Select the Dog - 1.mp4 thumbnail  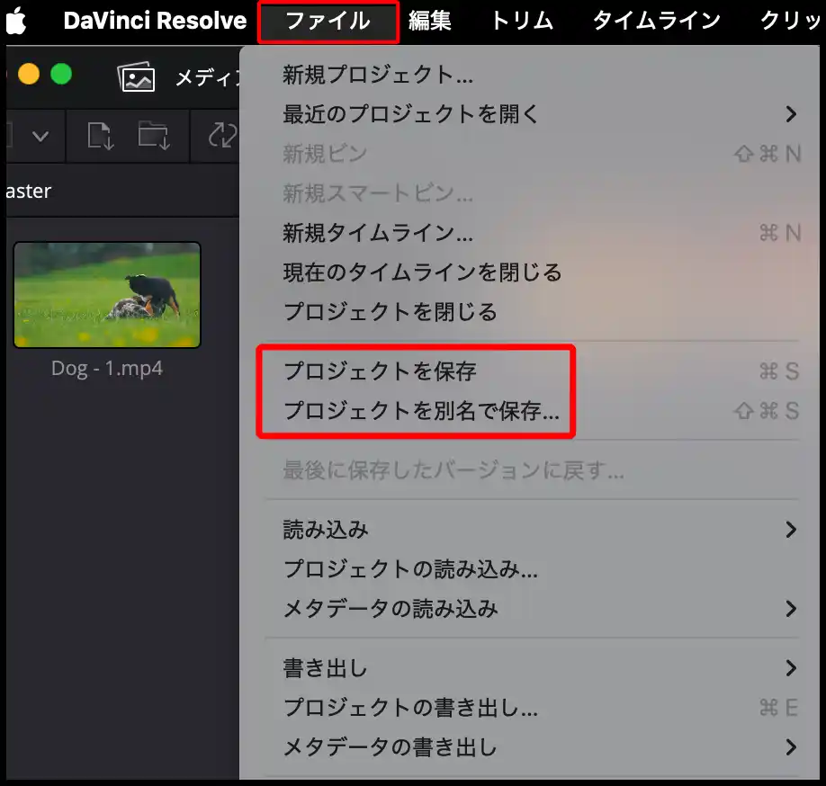point(106,294)
